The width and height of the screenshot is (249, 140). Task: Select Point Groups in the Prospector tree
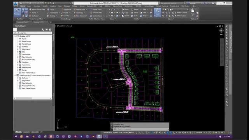(x=26, y=42)
